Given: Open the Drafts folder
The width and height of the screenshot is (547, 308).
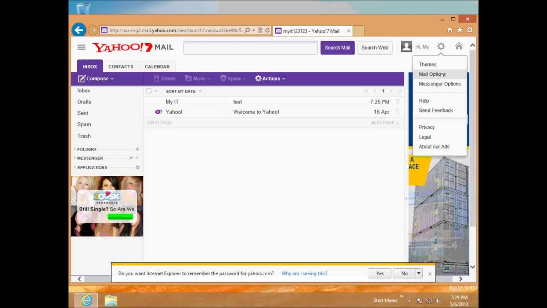Looking at the screenshot, I should (x=84, y=102).
